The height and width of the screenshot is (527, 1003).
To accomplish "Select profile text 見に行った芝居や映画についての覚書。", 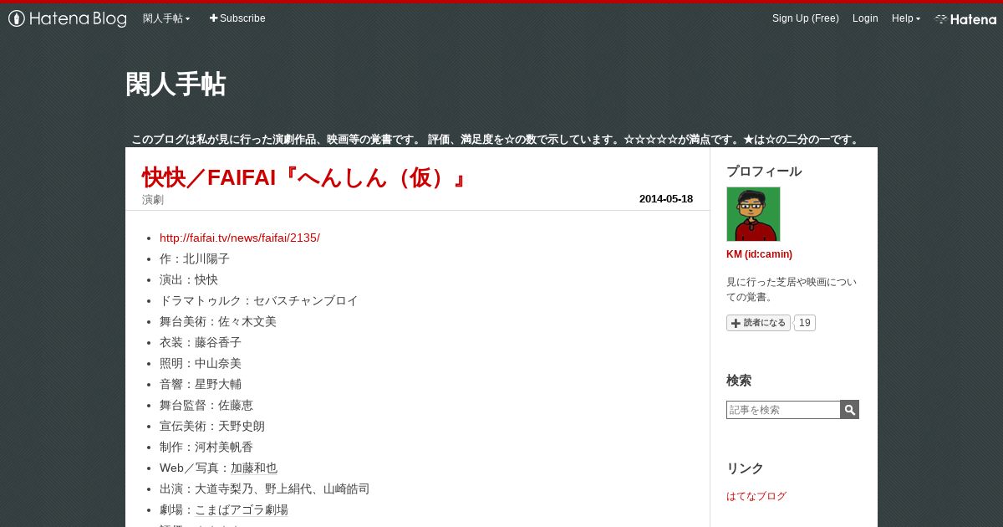I will 792,289.
